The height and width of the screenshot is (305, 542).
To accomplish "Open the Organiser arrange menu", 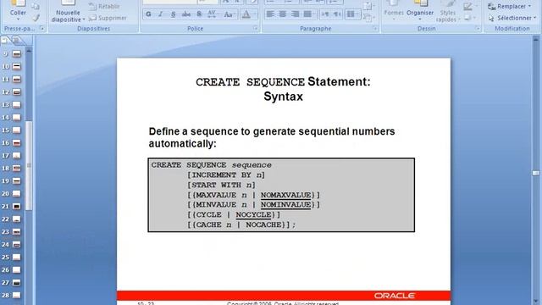I will (420, 10).
